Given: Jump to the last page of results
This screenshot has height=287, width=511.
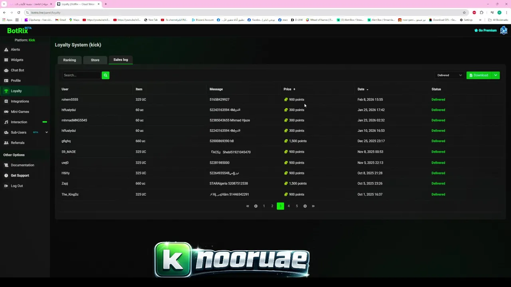Looking at the screenshot, I should coord(313,206).
